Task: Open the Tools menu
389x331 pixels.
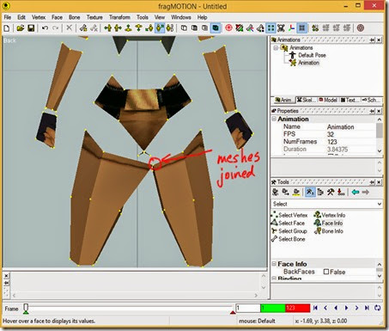Action: click(x=143, y=17)
